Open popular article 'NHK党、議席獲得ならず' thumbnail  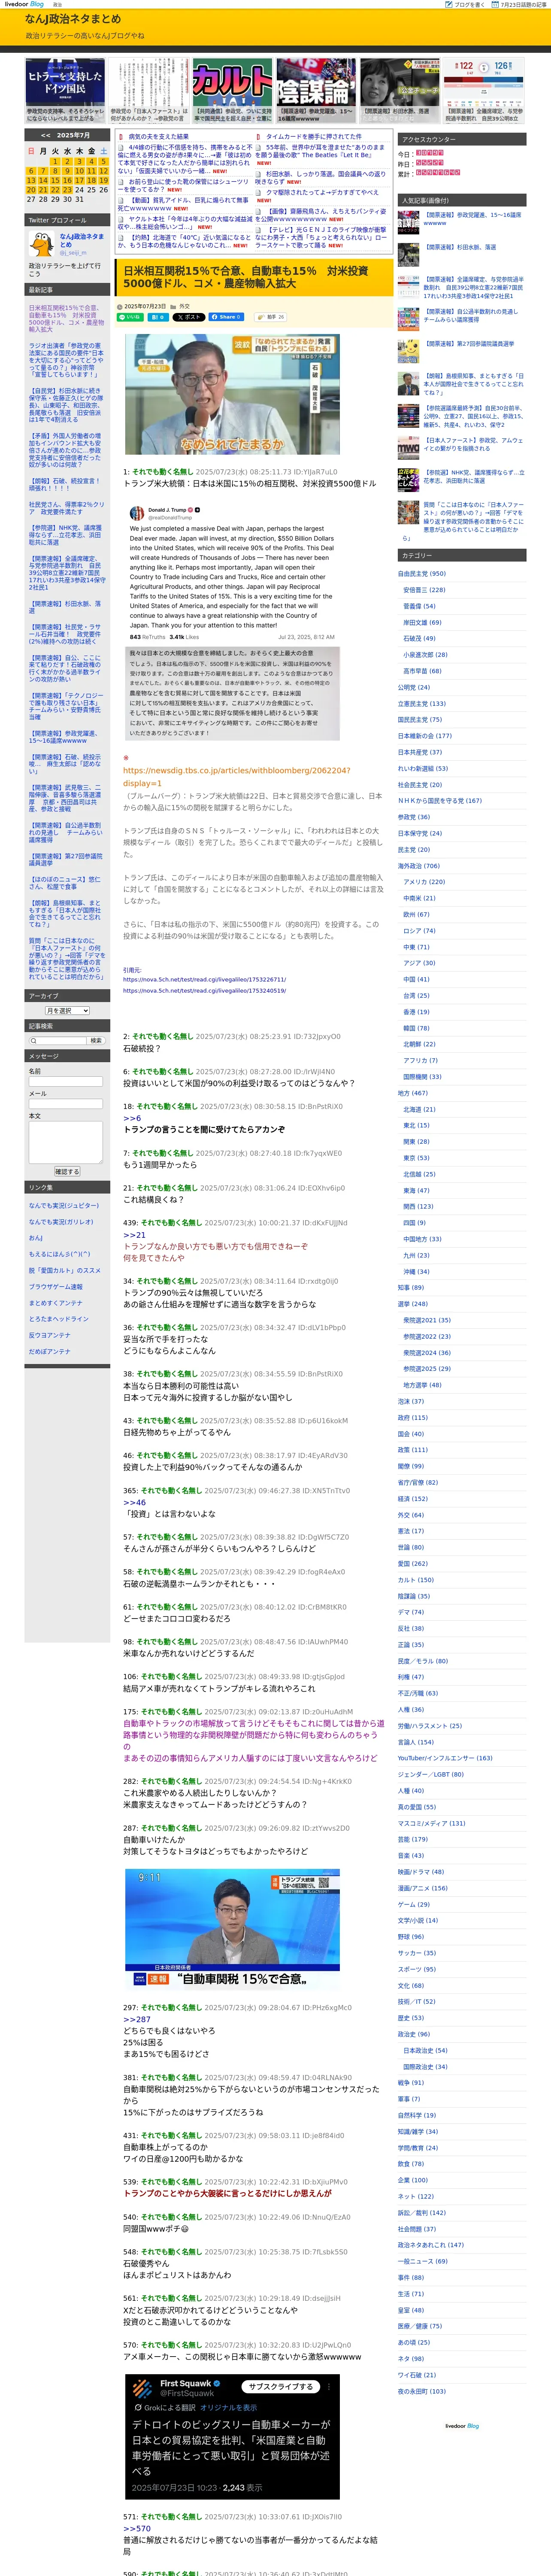point(409,479)
